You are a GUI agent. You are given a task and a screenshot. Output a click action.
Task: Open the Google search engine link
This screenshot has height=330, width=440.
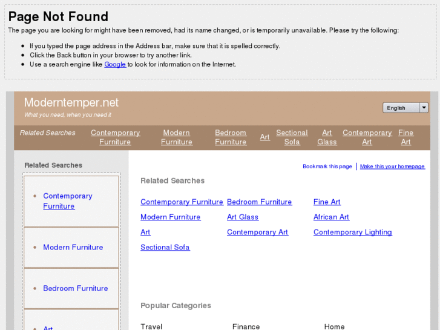tap(115, 64)
